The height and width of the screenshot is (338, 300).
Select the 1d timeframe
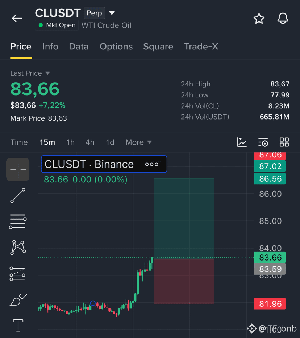pos(110,142)
